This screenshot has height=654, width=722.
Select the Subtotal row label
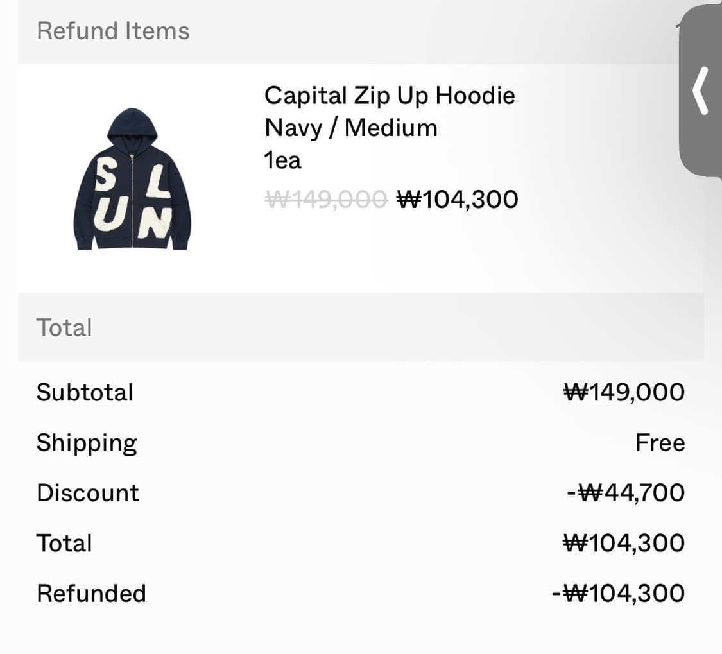(x=85, y=392)
